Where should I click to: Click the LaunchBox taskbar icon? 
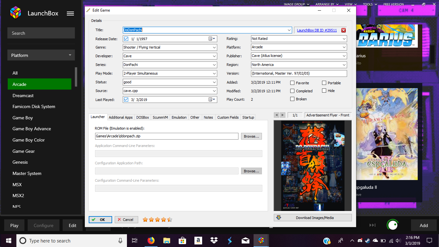[261, 241]
